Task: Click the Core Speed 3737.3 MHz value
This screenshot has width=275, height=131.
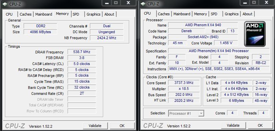Action: point(184,83)
